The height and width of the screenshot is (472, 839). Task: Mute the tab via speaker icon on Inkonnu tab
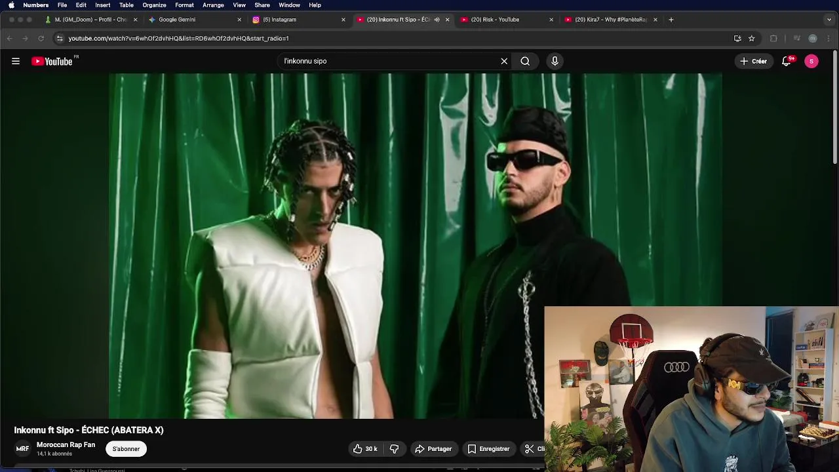(437, 20)
